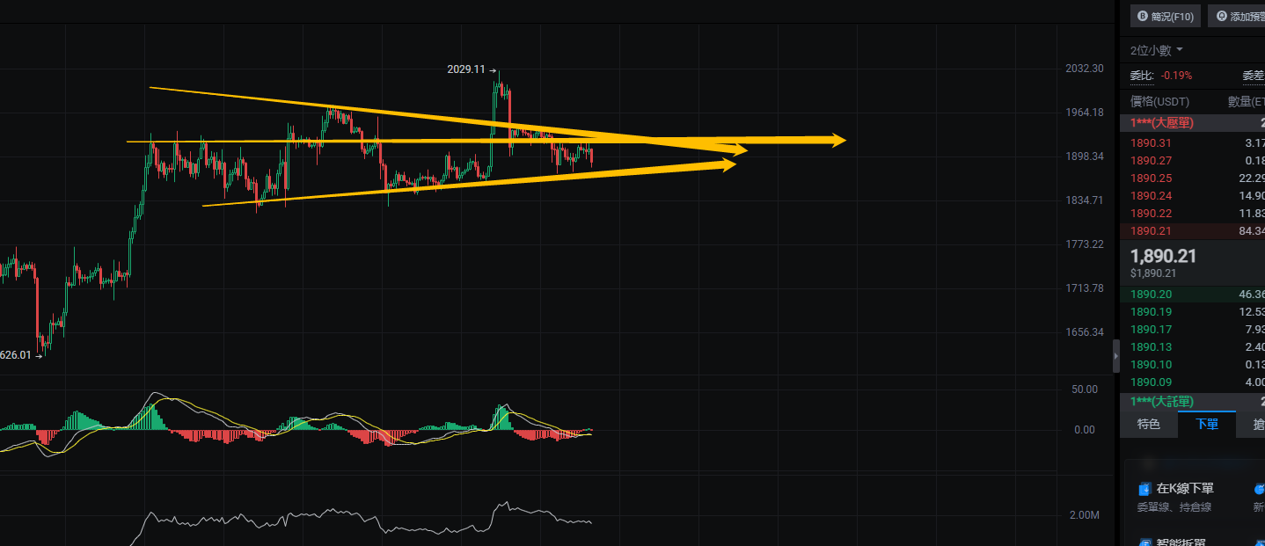The image size is (1265, 546).
Task: Click the -0.19% 委比 value
Action: pos(1176,76)
